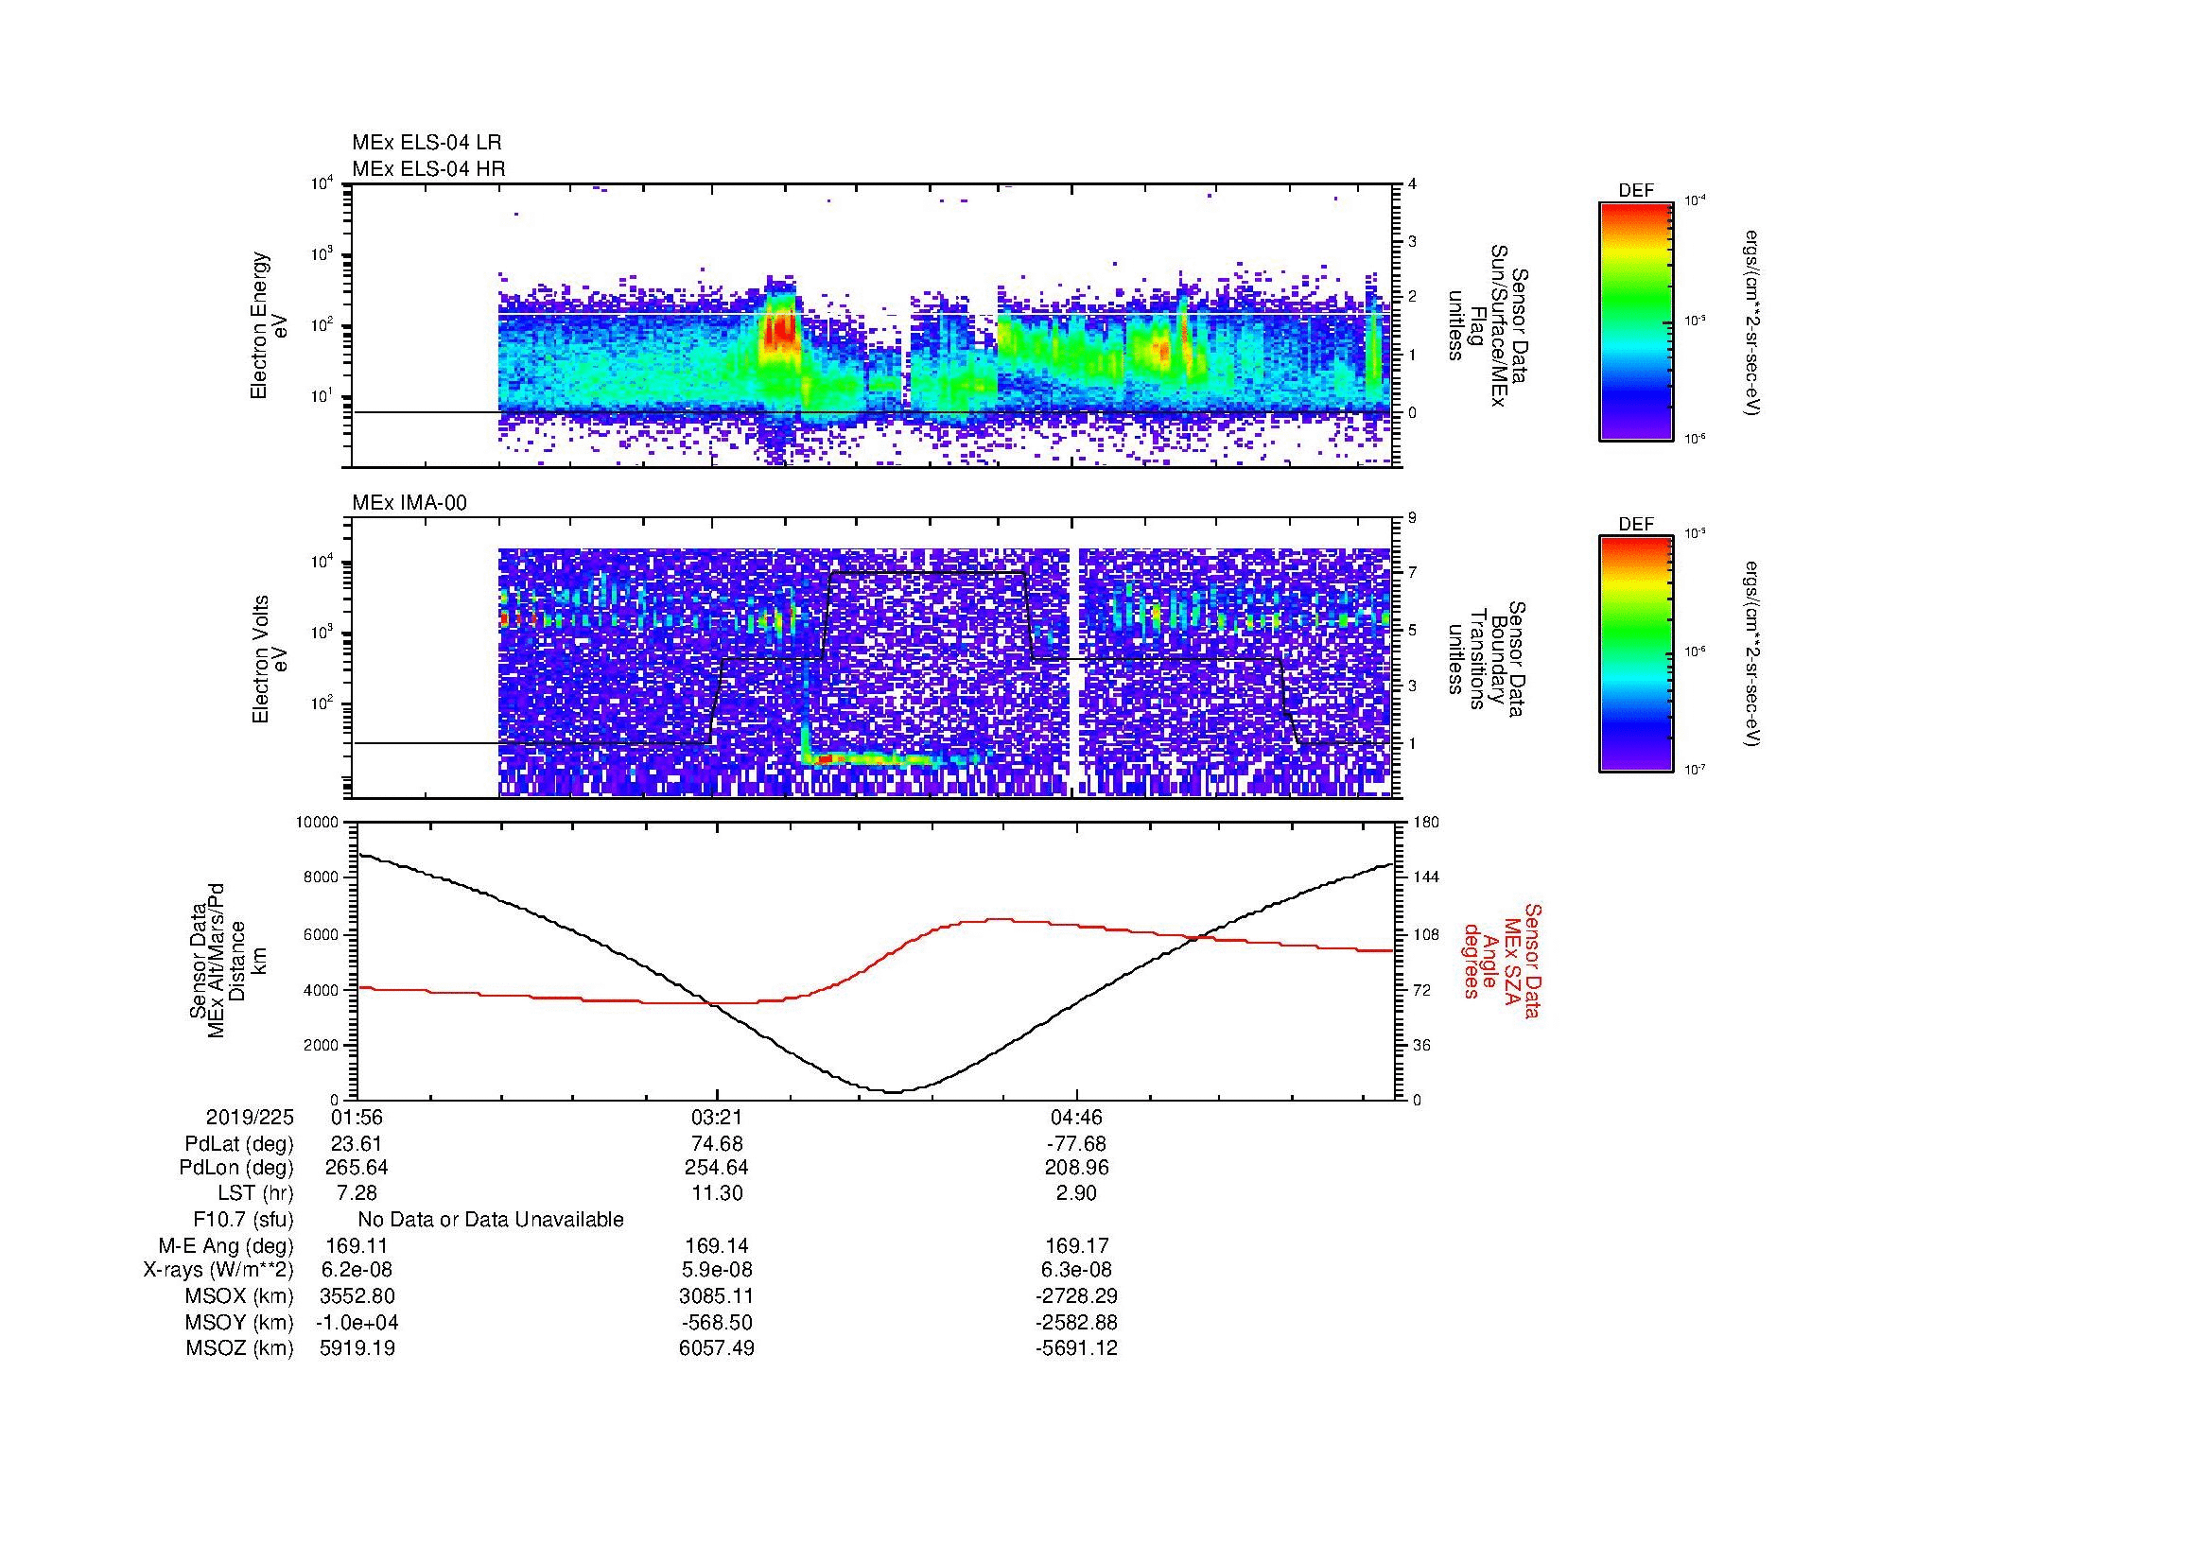Click the MSOZ value -5691.12
Screen dimensions: 2212x1563
point(1076,1348)
